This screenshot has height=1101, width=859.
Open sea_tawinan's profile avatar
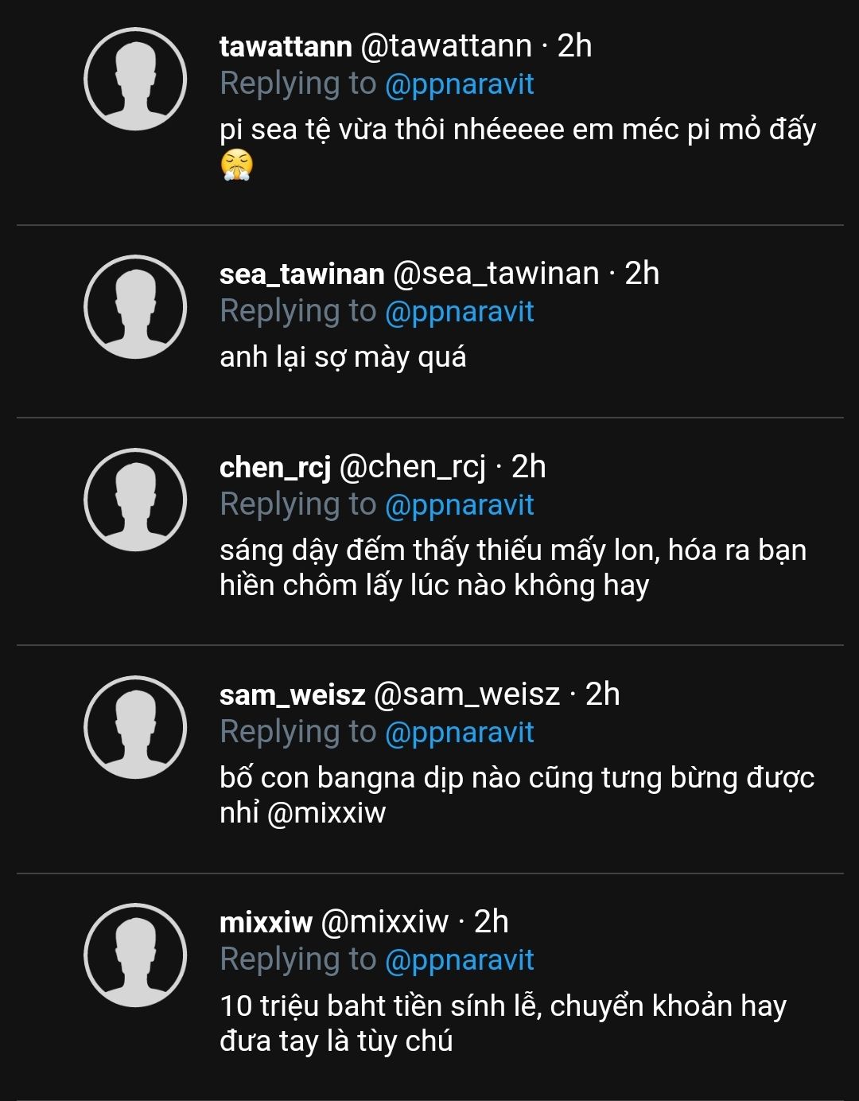[135, 307]
